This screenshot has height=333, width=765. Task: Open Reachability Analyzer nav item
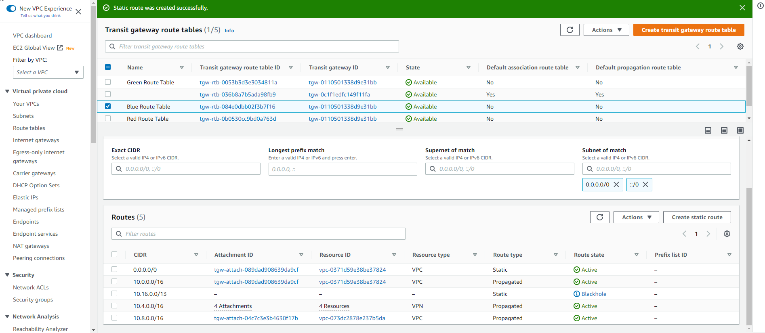40,329
